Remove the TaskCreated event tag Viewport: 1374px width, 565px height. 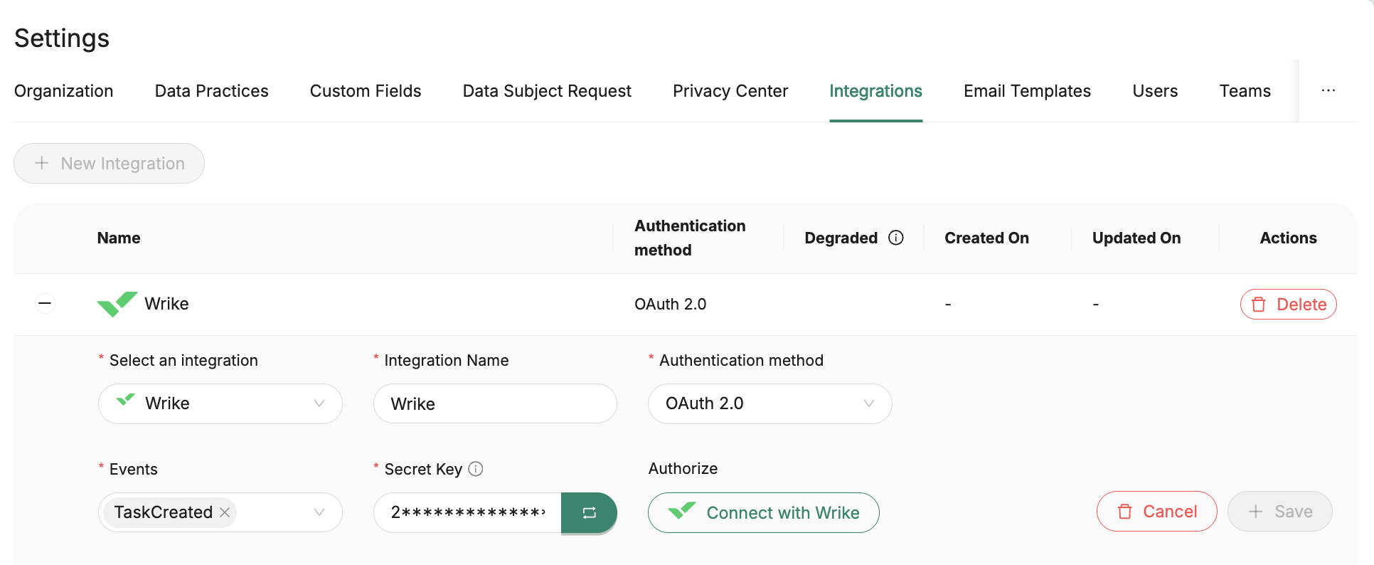[225, 512]
